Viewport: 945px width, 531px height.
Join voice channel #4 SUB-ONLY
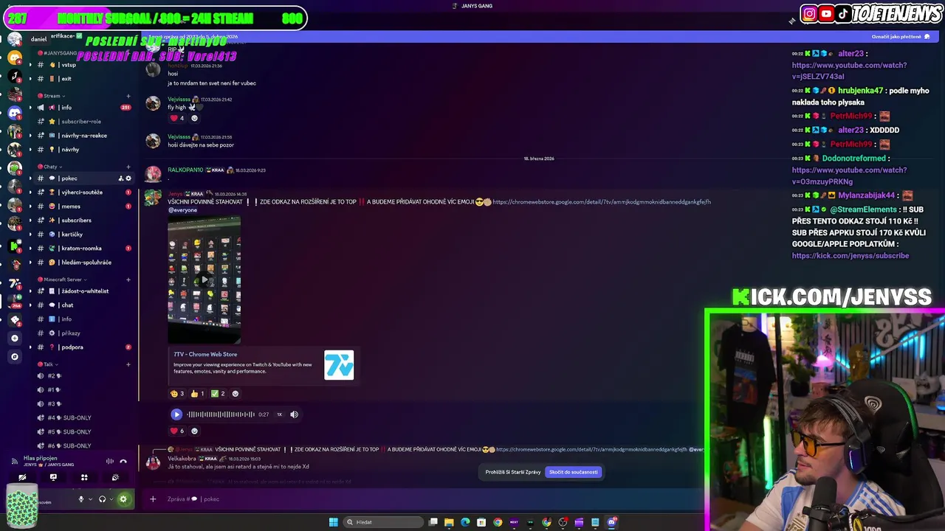[x=83, y=418]
